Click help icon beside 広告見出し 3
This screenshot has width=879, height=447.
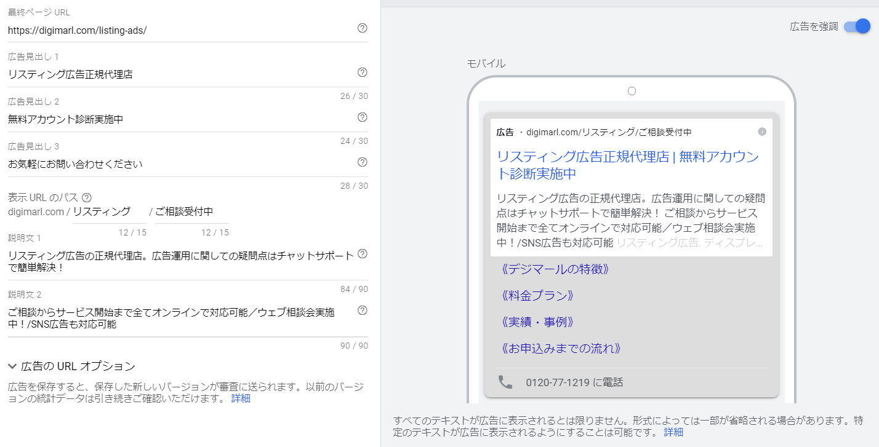click(362, 162)
